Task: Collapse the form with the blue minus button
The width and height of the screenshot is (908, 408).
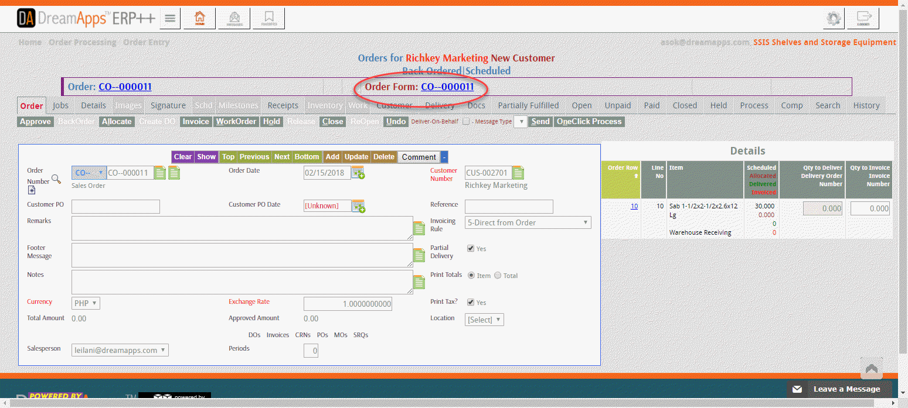Action: pos(444,157)
